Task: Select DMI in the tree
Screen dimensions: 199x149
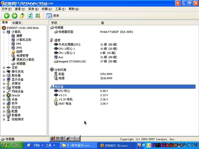Action: click(19, 44)
